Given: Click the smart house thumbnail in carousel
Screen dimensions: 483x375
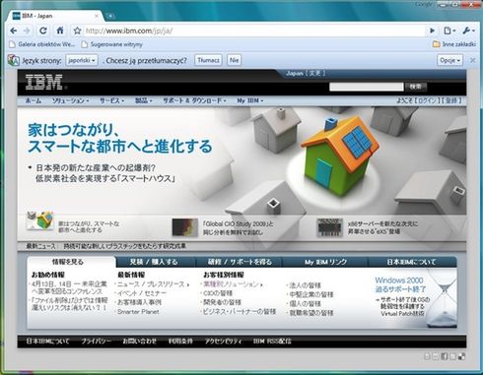Looking at the screenshot, I should click(40, 220).
